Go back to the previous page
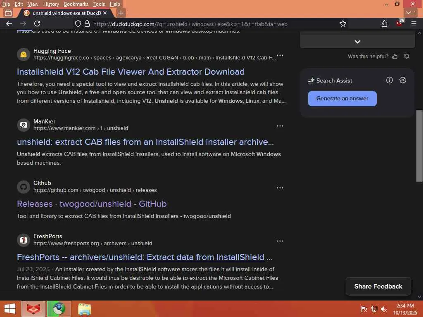The height and width of the screenshot is (317, 423). [x=9, y=24]
